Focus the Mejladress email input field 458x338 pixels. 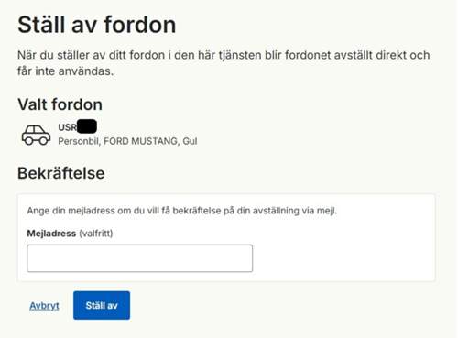click(140, 258)
